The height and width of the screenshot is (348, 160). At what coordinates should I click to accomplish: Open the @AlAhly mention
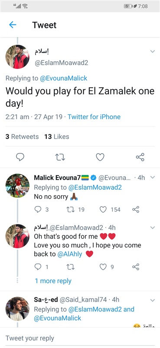pos(70,254)
